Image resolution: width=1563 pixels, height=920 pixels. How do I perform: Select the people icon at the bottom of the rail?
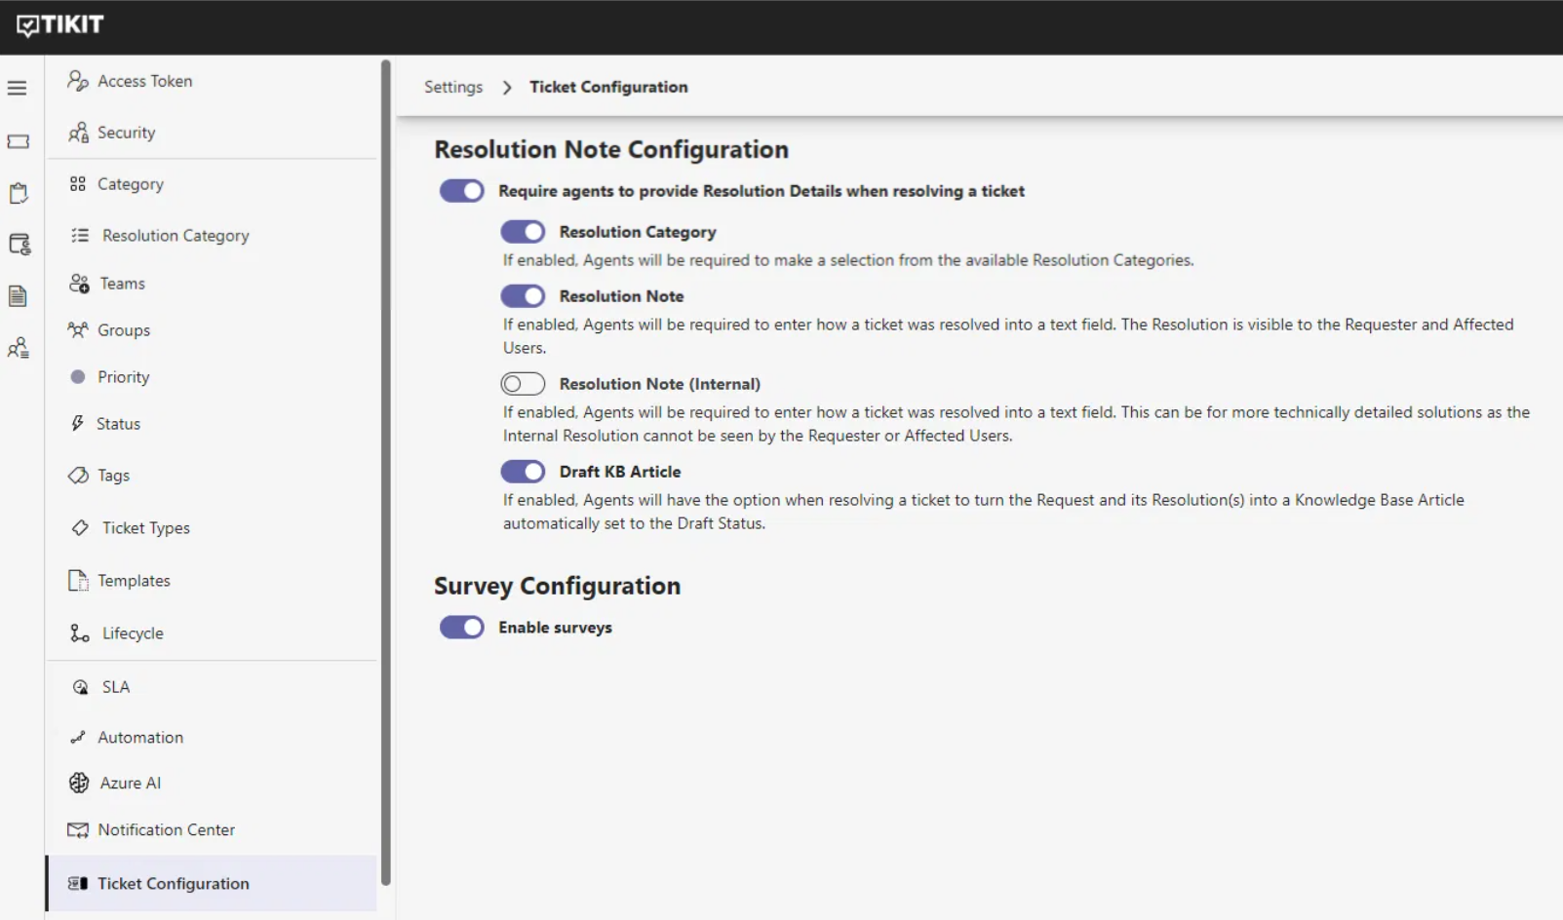click(x=17, y=348)
